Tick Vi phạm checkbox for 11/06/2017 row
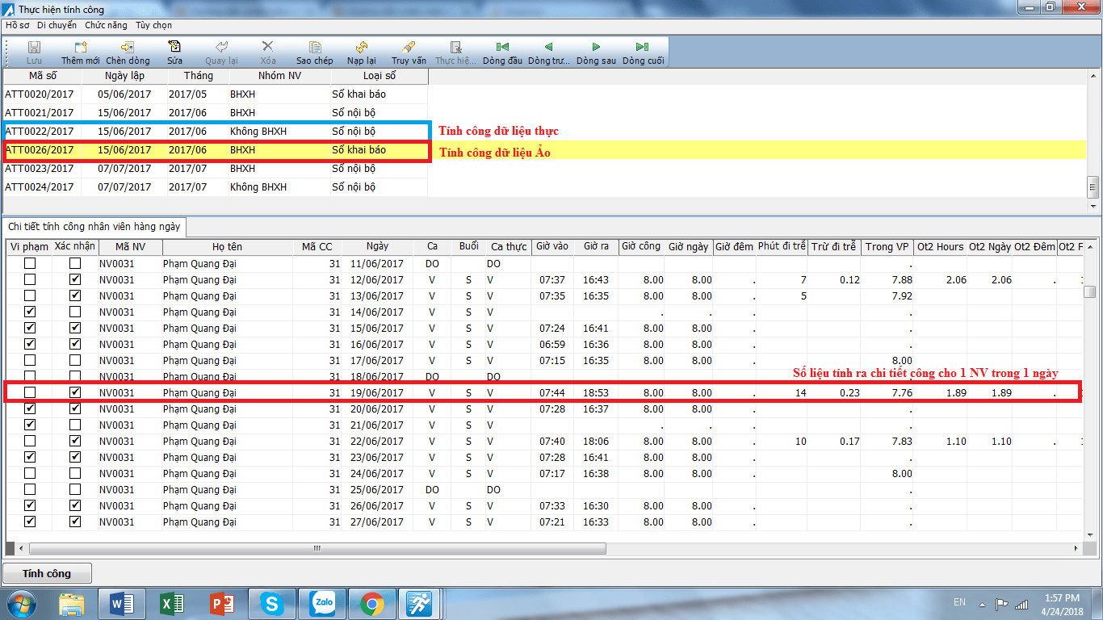 click(x=30, y=264)
